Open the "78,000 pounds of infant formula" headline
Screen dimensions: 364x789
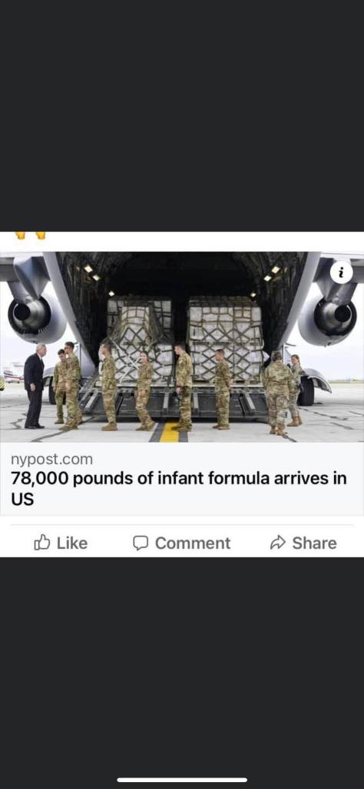click(x=178, y=487)
